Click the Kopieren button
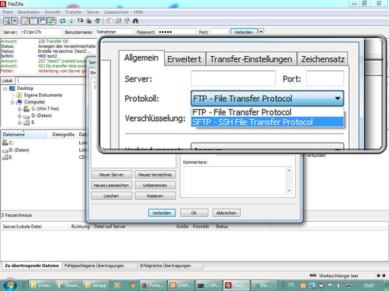389x291 pixels. (x=155, y=196)
